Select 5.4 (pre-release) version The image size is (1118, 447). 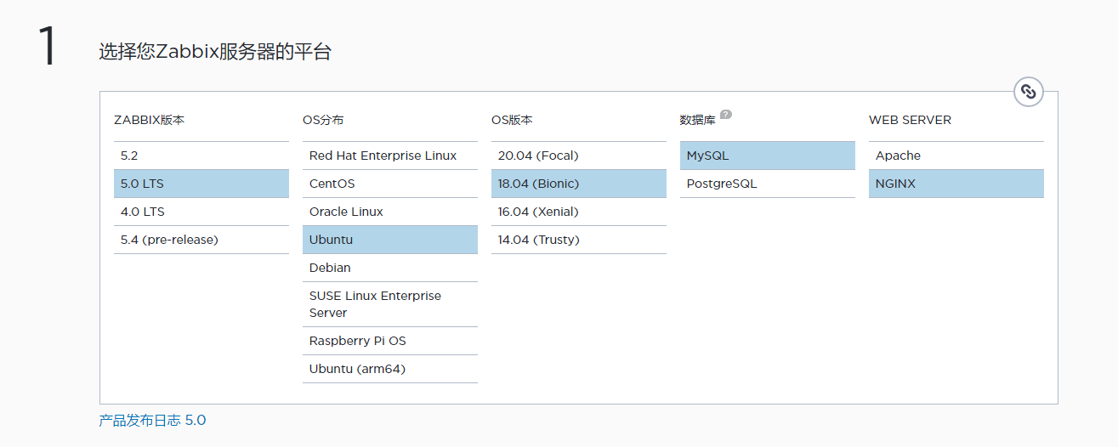click(201, 240)
